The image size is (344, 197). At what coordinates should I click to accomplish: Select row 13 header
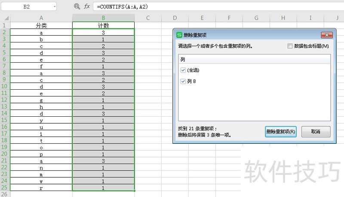[5, 106]
